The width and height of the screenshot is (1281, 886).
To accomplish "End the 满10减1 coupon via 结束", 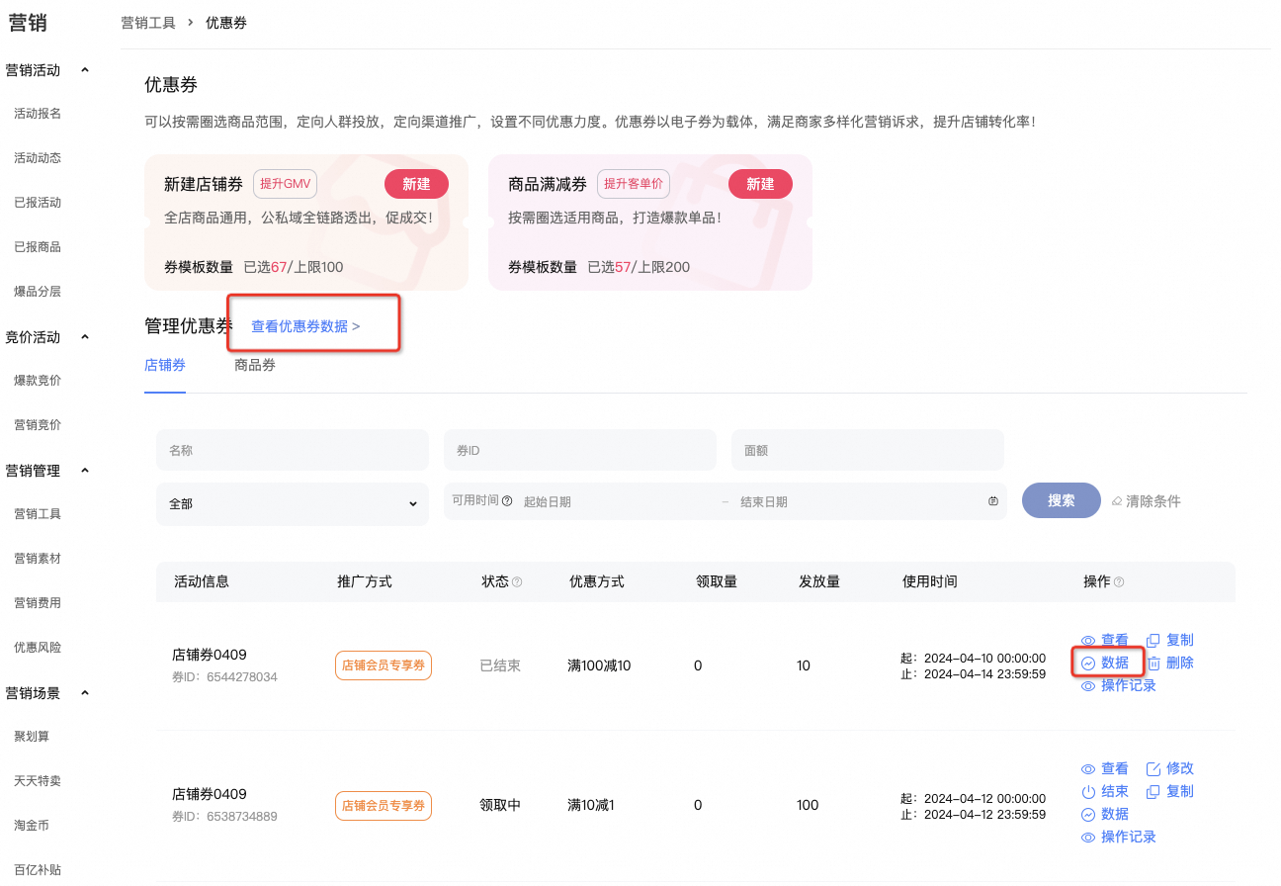I will pyautogui.click(x=1104, y=791).
